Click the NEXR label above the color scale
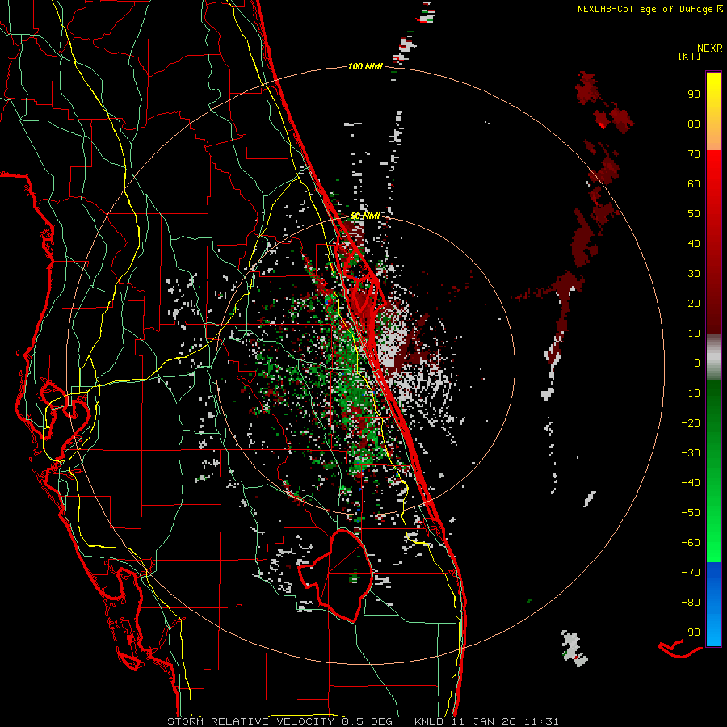The width and height of the screenshot is (727, 727). click(x=710, y=48)
